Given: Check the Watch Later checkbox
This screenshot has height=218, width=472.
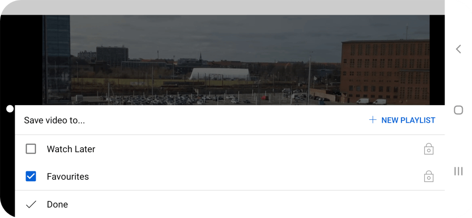Looking at the screenshot, I should coord(31,149).
